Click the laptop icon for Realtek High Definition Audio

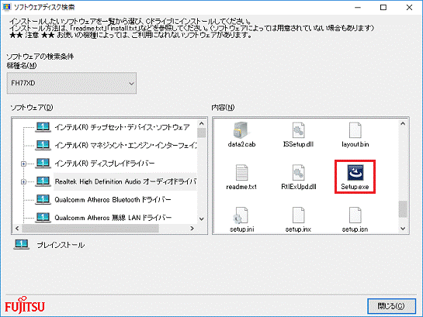(43, 181)
